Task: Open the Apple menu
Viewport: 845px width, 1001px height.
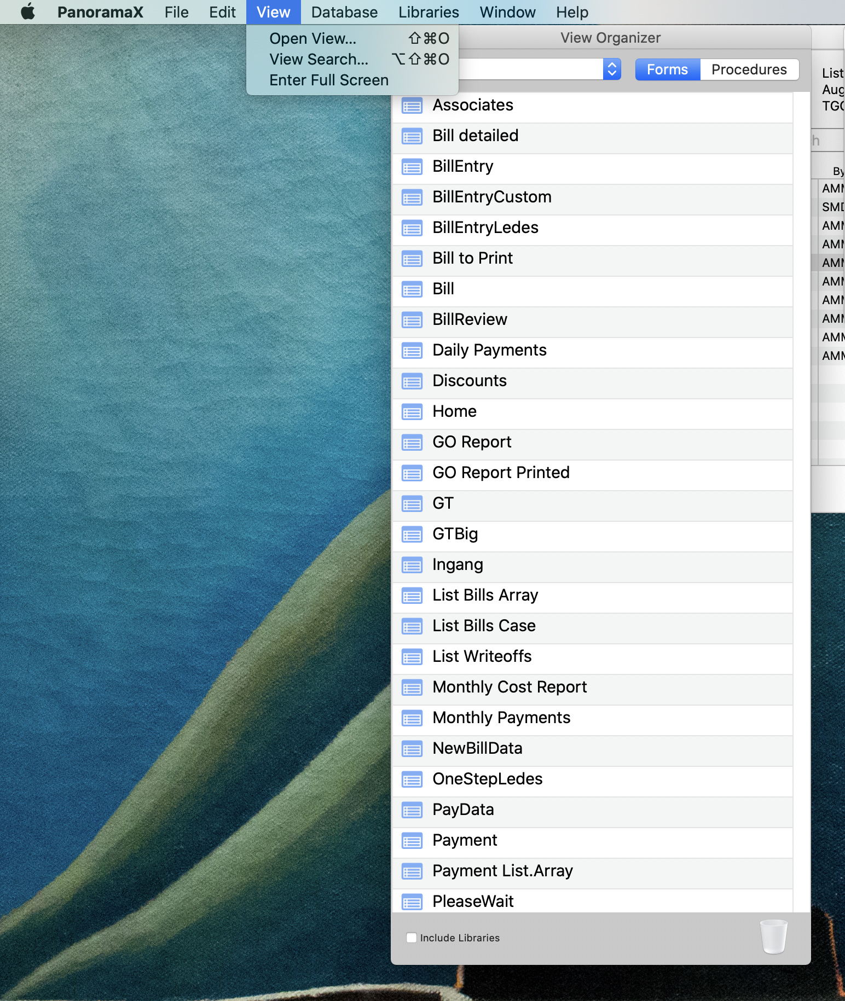Action: [x=28, y=12]
